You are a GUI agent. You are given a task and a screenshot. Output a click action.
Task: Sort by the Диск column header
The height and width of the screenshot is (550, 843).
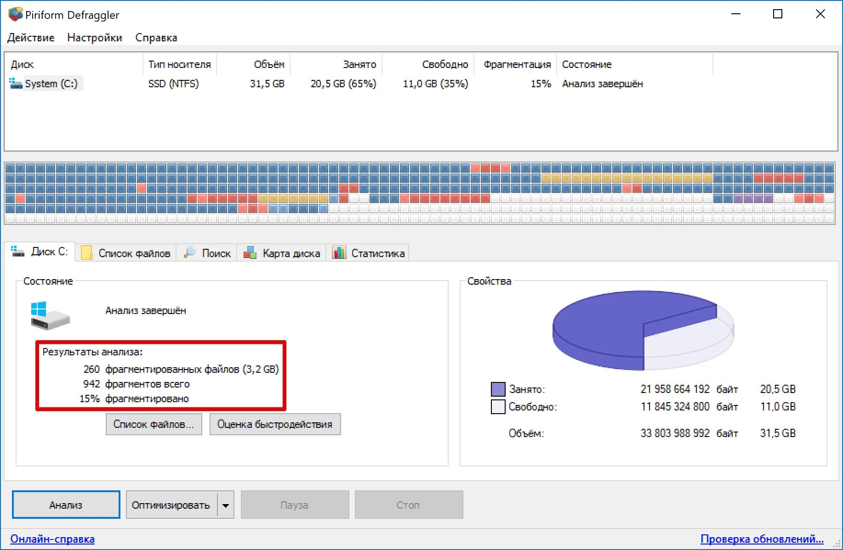74,64
